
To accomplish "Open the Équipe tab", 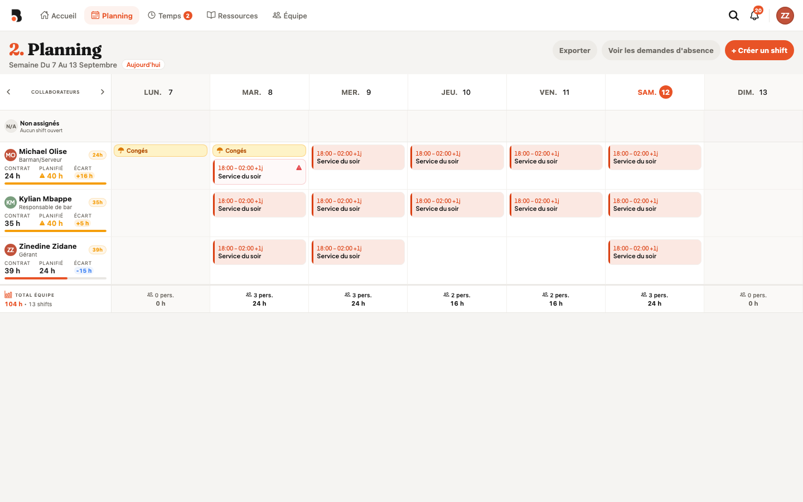I will [290, 16].
